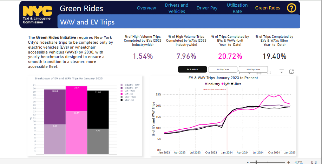Viewport: 322px width, 164px height.
Task: Navigate to the Driver Pay page
Action: click(207, 8)
